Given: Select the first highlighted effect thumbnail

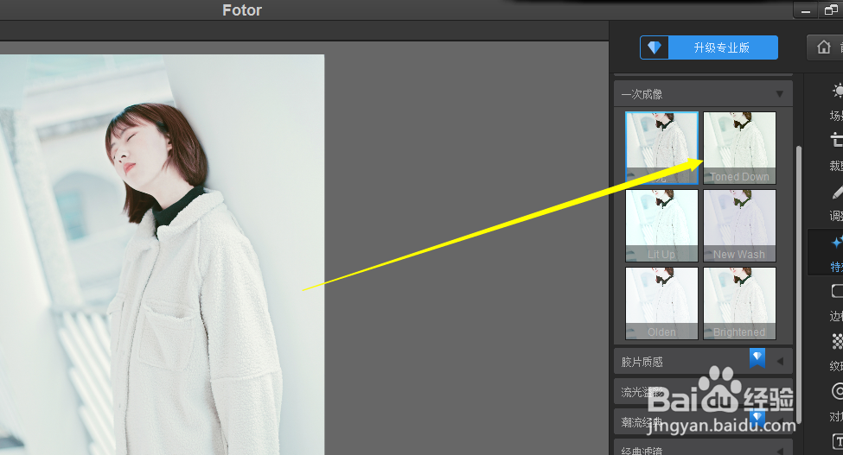Looking at the screenshot, I should pyautogui.click(x=661, y=149).
